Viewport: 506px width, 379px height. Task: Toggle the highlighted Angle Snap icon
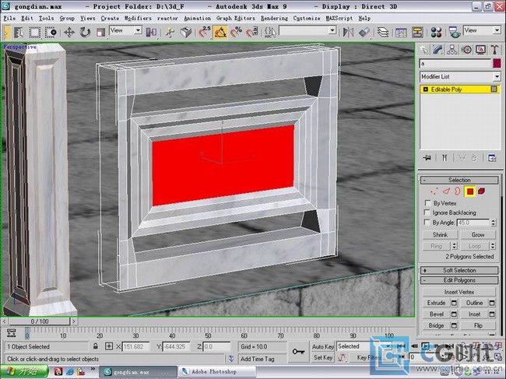click(220, 32)
